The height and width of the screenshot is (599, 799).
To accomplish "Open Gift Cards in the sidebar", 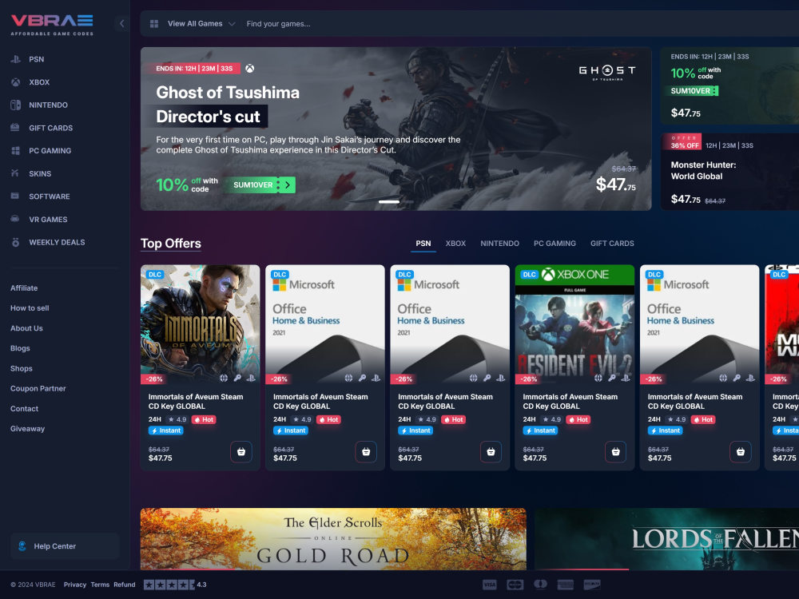I will [42, 128].
